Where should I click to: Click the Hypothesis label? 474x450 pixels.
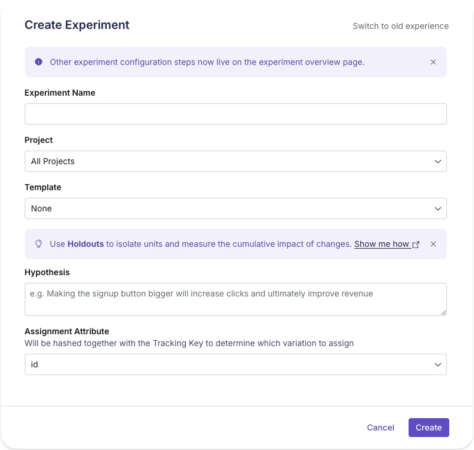(x=47, y=273)
